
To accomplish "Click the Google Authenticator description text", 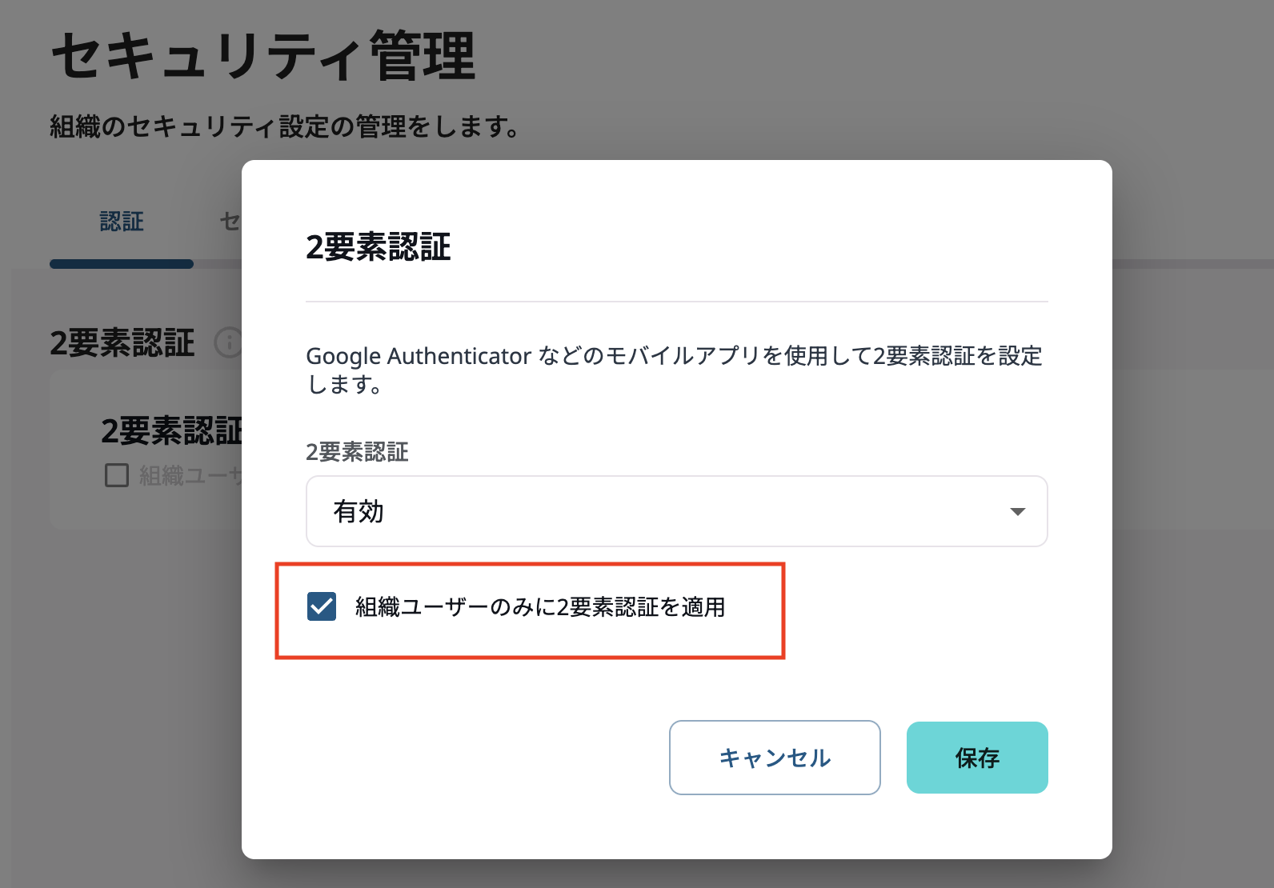I will coord(674,370).
